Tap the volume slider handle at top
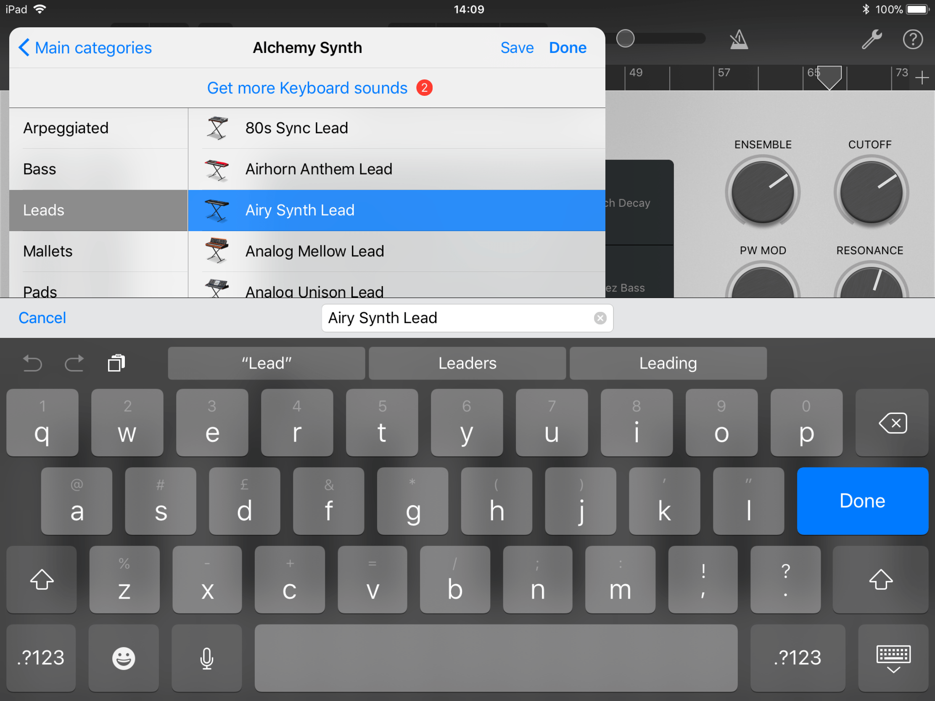The height and width of the screenshot is (701, 935). click(x=625, y=38)
